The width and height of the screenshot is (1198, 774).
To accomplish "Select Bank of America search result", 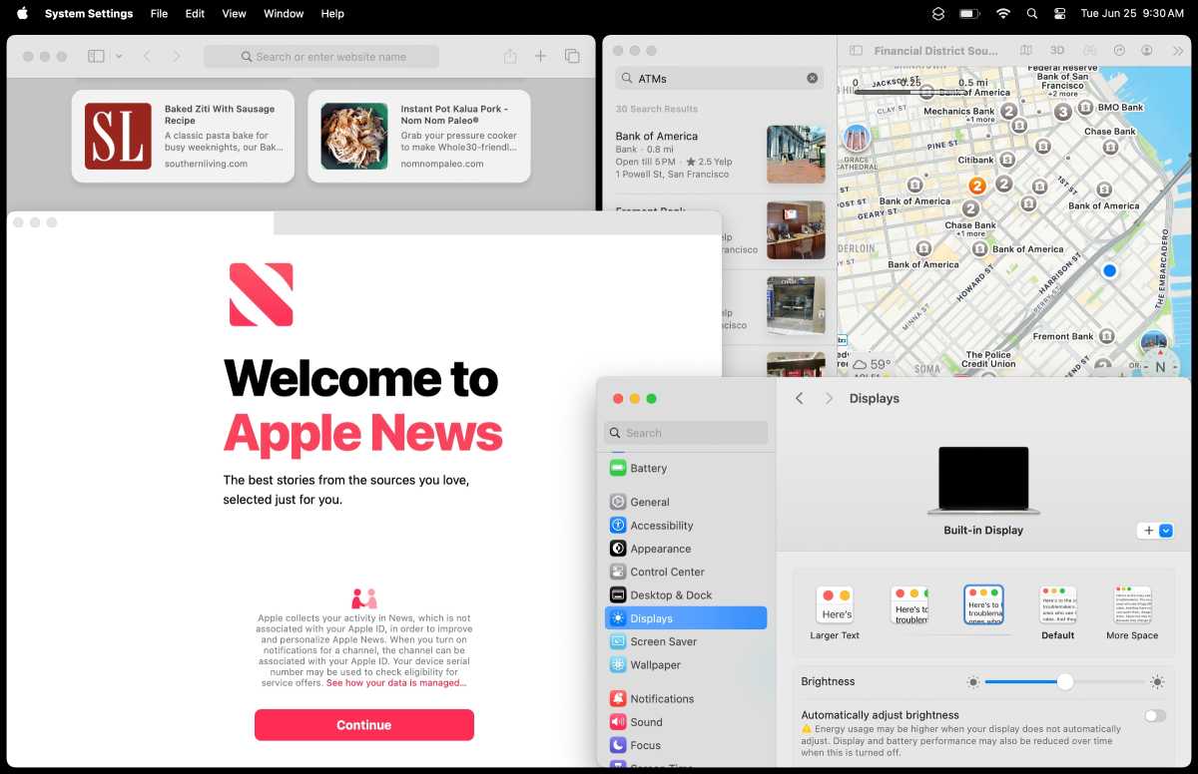I will [719, 155].
